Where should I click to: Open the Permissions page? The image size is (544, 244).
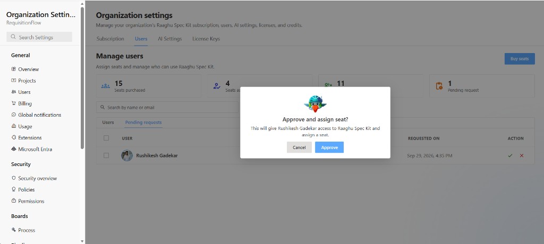(31, 202)
